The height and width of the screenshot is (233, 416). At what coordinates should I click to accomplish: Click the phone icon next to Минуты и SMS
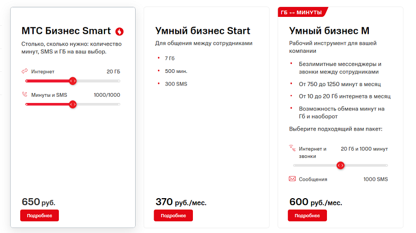point(25,95)
